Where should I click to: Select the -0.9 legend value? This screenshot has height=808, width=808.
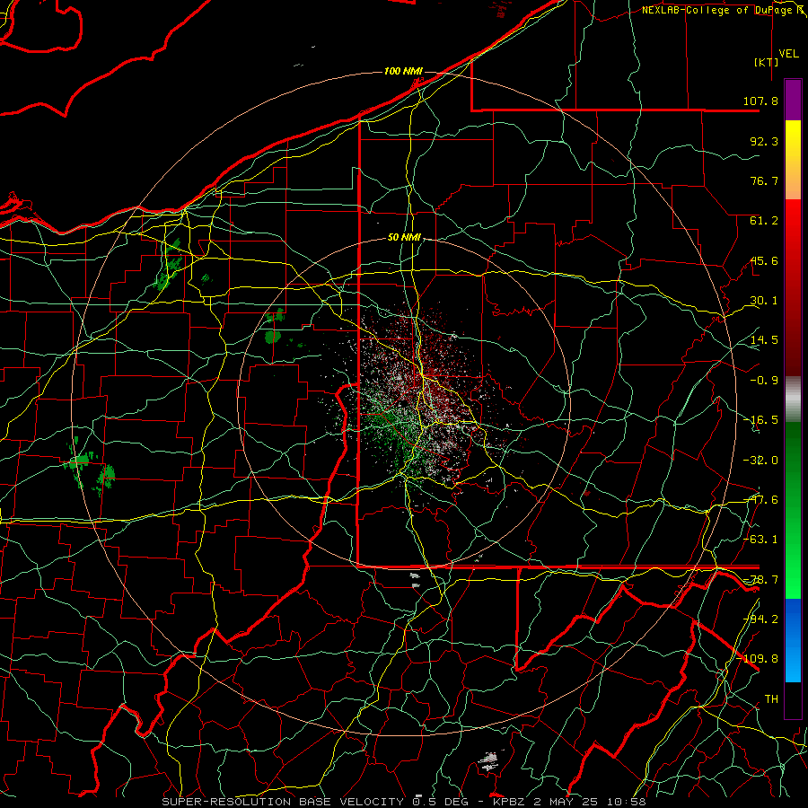click(x=764, y=381)
